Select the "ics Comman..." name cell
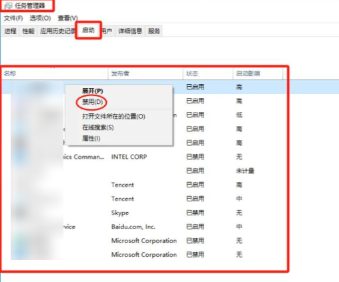 [x=84, y=157]
